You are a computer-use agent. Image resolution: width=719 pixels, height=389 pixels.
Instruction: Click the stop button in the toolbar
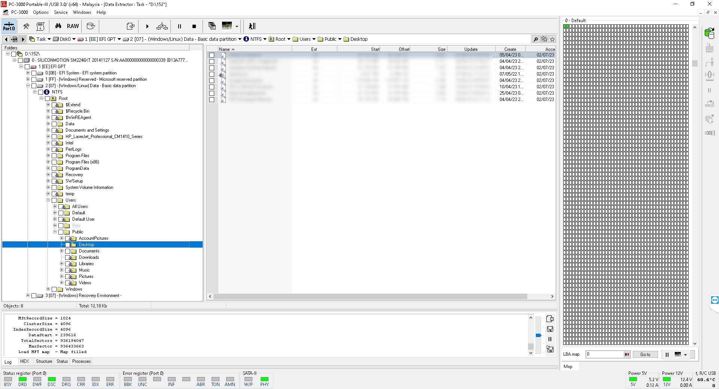coord(194,26)
